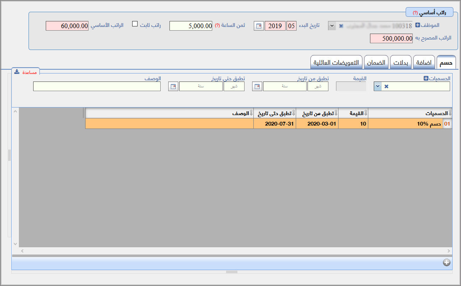This screenshot has height=286, width=461.
Task: Clear the الحسميات combo box selection
Action: click(x=386, y=87)
